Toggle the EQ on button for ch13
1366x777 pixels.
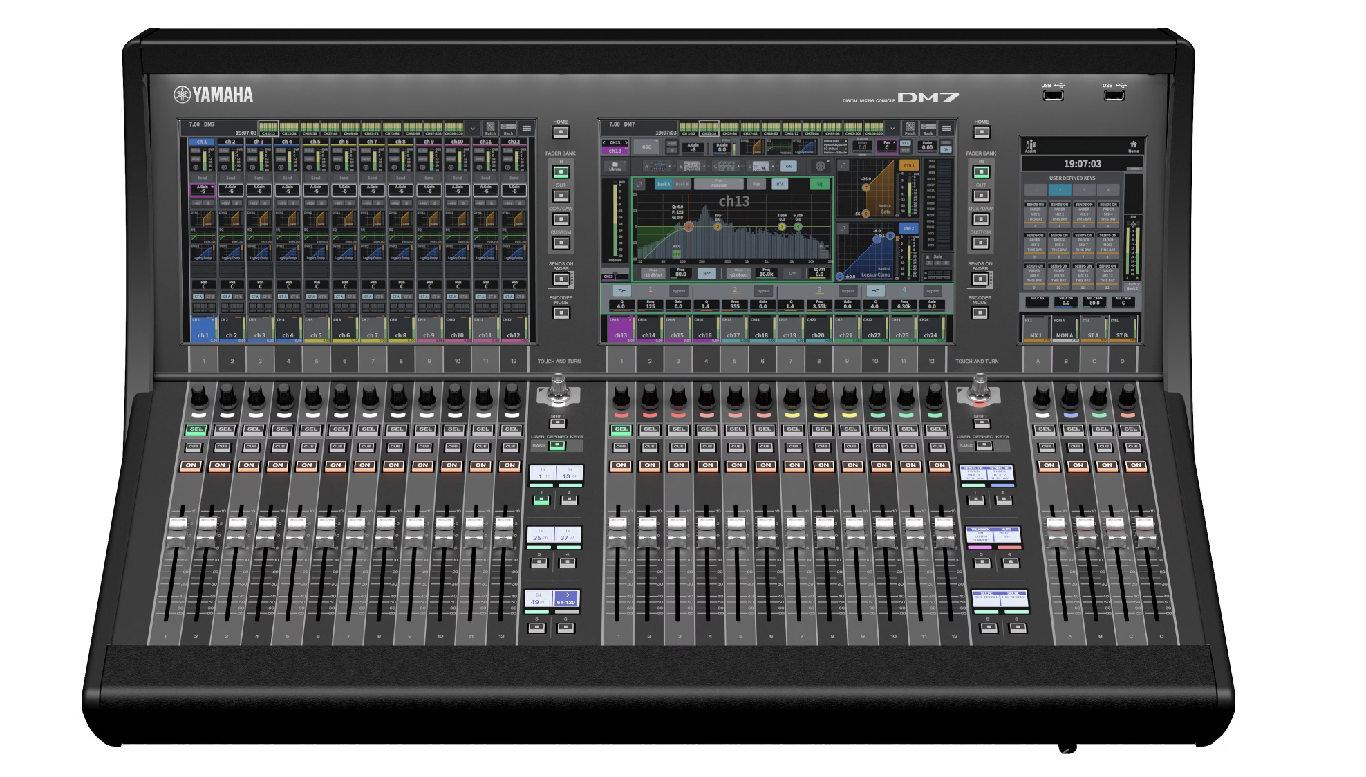(820, 185)
